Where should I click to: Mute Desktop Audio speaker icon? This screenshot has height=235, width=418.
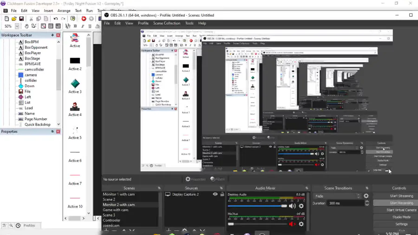click(292, 206)
